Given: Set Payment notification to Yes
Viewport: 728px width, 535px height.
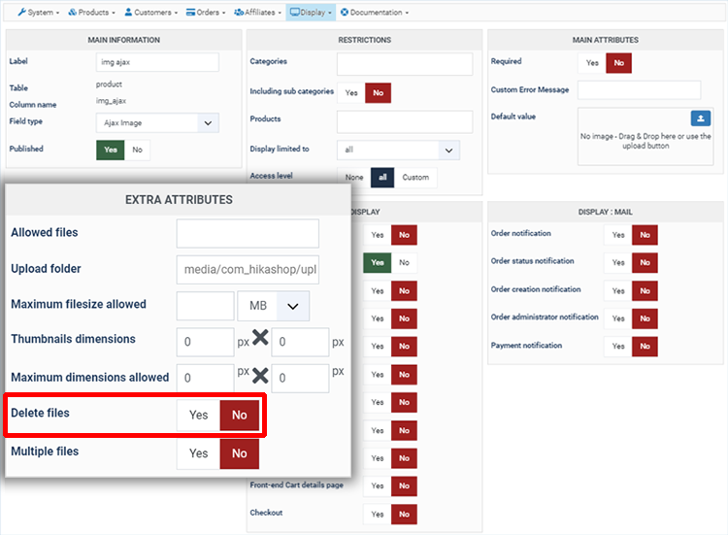Looking at the screenshot, I should pos(618,347).
